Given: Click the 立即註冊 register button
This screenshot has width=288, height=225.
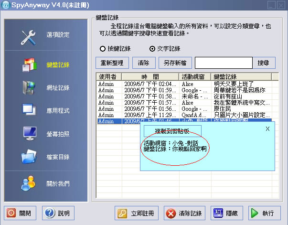Looking at the screenshot, I should tap(137, 213).
